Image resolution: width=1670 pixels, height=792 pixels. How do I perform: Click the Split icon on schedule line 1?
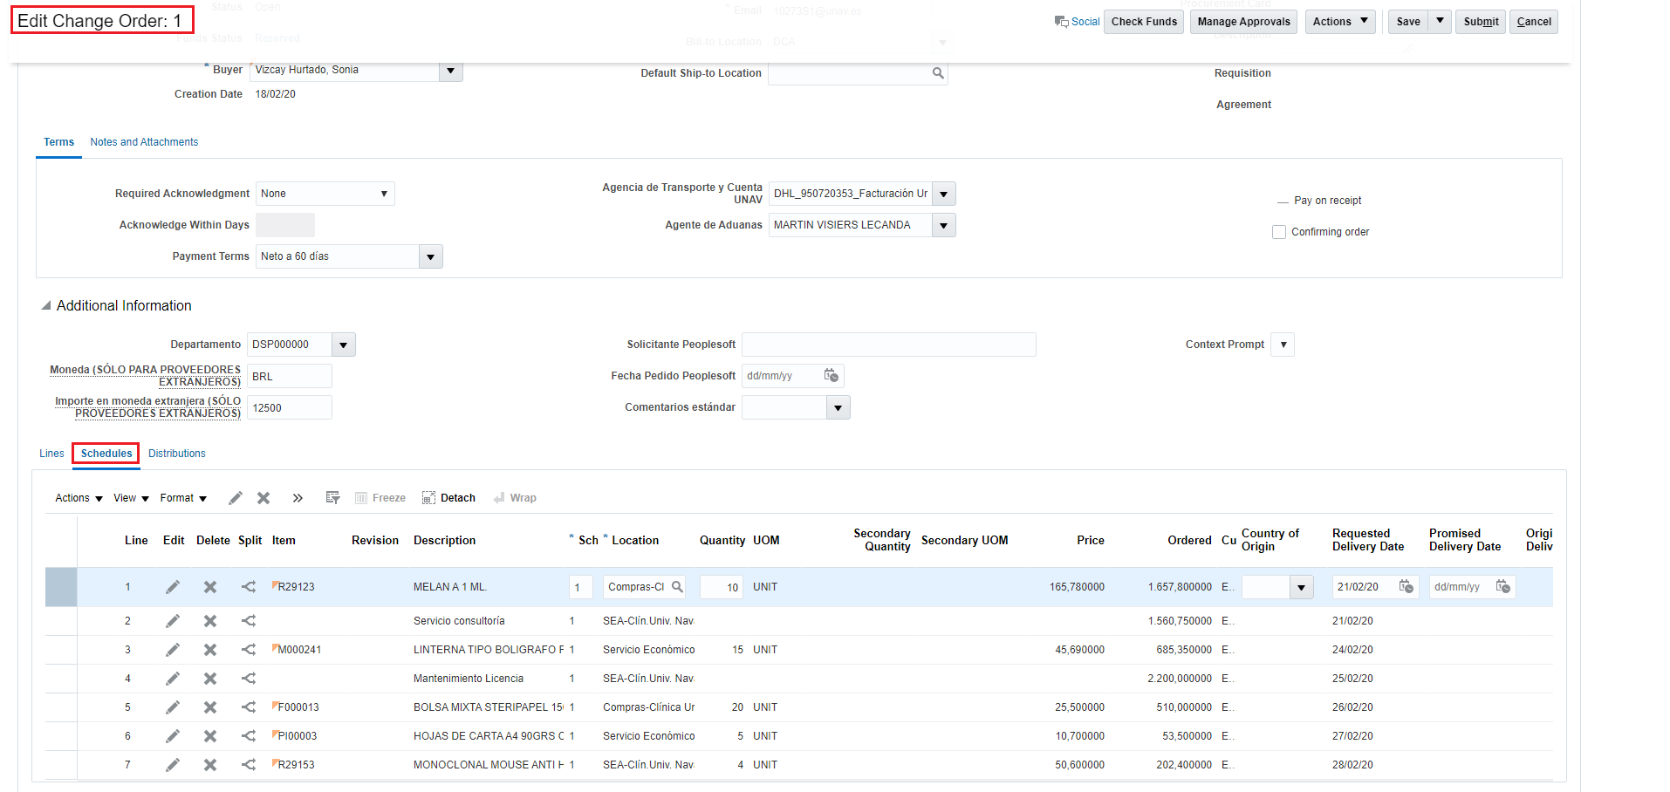pyautogui.click(x=248, y=587)
